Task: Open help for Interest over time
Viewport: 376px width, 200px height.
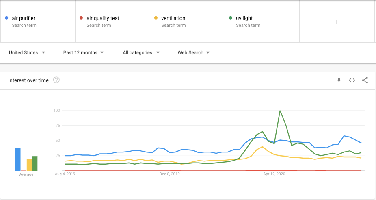Action: pos(56,80)
